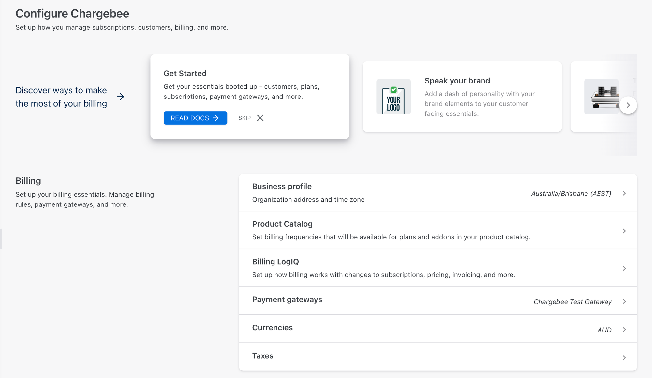Click the Skip link

click(244, 118)
